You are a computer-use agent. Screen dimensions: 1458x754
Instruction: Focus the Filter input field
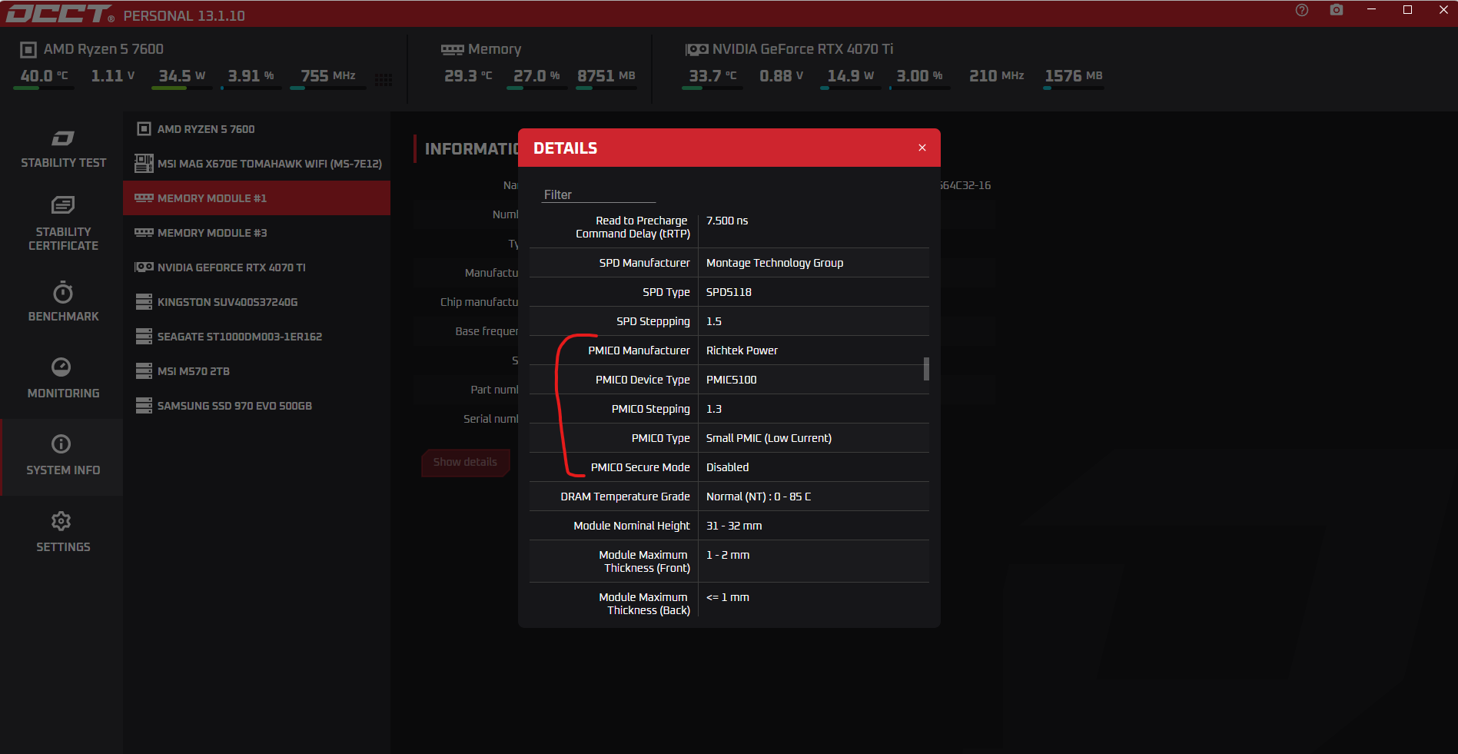(x=598, y=195)
